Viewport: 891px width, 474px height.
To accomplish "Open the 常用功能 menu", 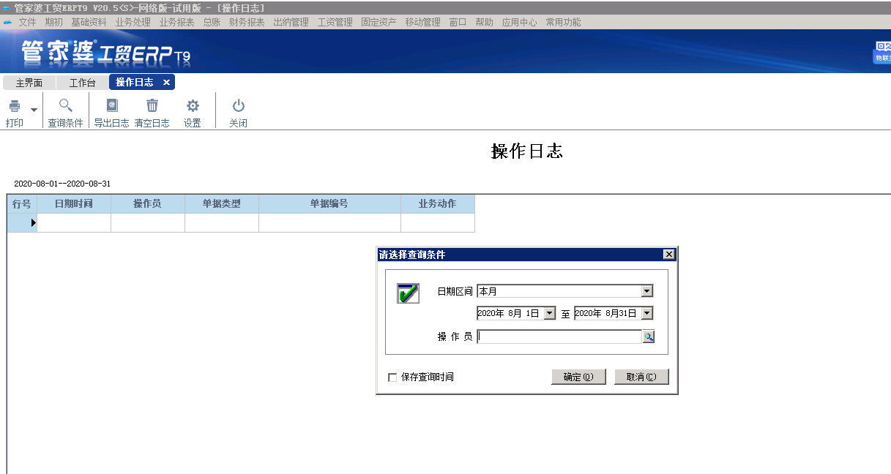I will point(563,22).
